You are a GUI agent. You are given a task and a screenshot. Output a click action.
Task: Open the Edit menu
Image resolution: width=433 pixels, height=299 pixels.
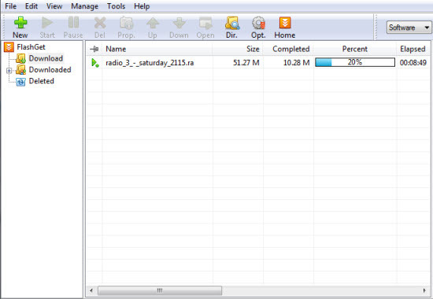[x=31, y=6]
